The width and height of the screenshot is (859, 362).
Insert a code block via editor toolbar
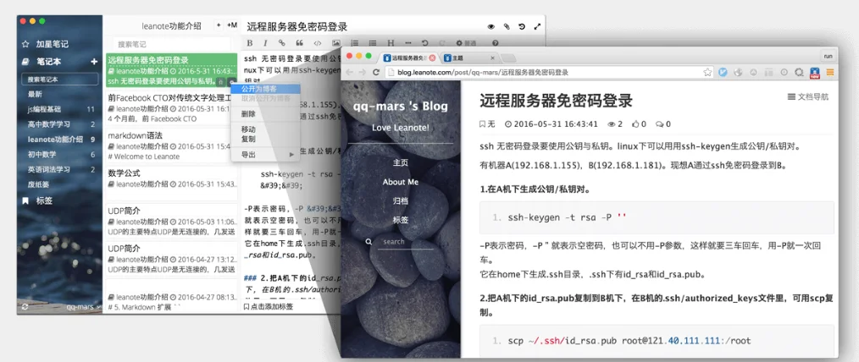317,42
